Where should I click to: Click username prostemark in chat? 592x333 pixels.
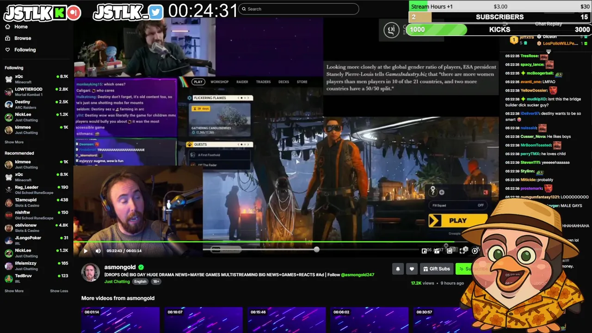pyautogui.click(x=532, y=188)
